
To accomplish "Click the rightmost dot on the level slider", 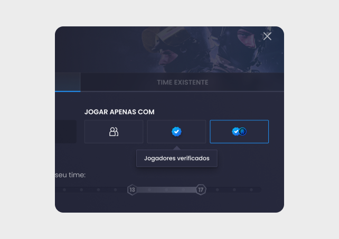I will pyautogui.click(x=251, y=189).
